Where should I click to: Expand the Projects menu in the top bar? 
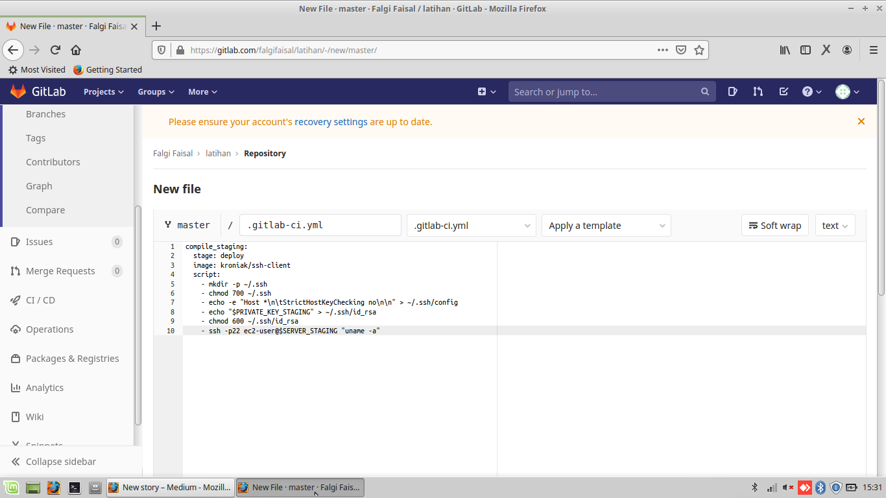102,91
